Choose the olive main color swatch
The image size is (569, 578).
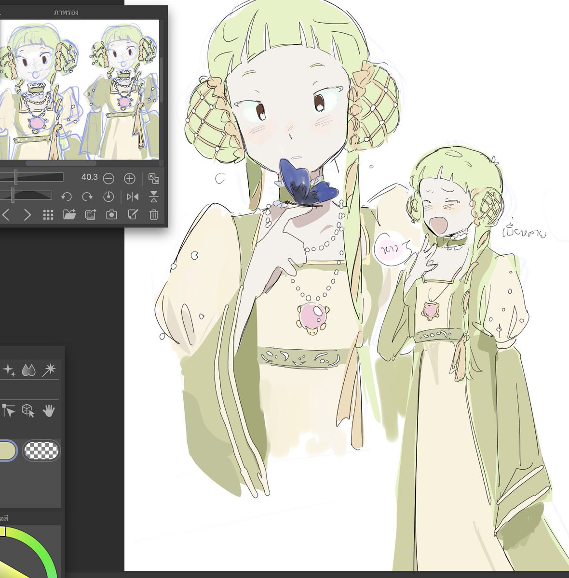tap(8, 451)
